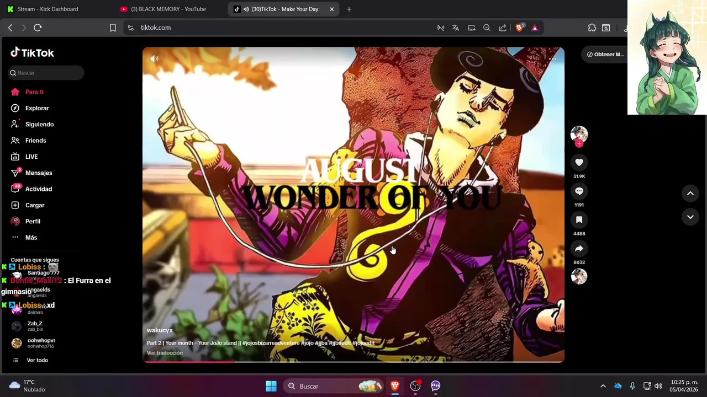
Task: Bookmark this page in address bar
Action: tap(113, 28)
